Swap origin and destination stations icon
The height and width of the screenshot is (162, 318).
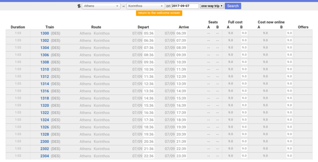tap(79, 6)
